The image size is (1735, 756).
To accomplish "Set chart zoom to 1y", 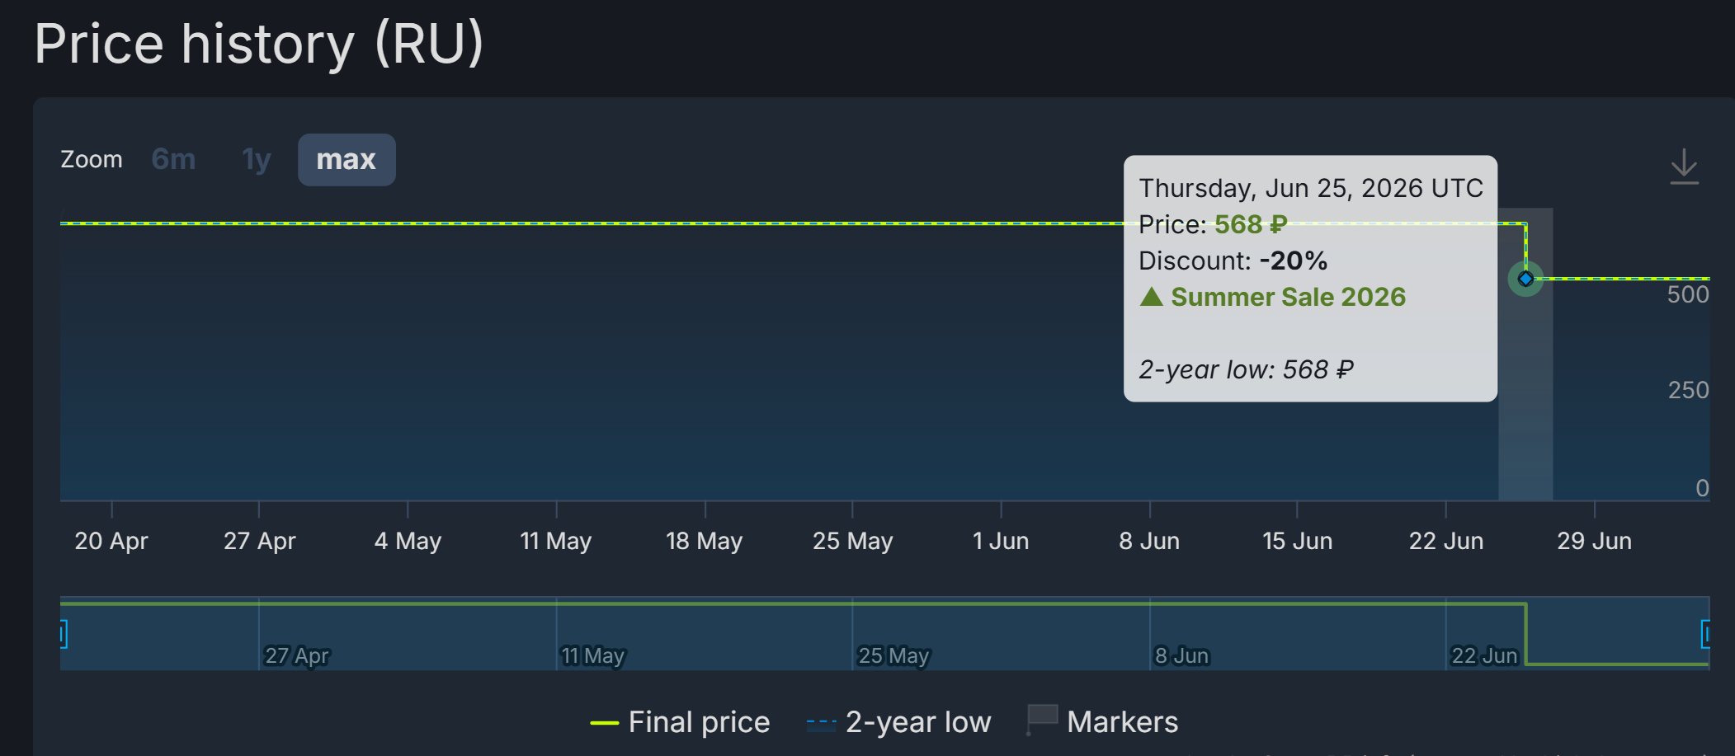I will click(x=257, y=159).
